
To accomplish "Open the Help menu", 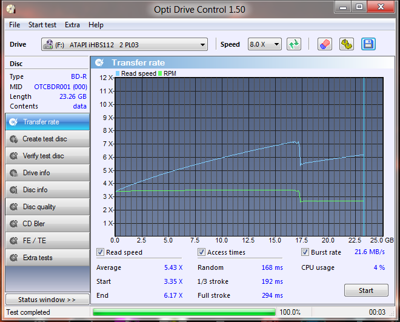I will pyautogui.click(x=96, y=25).
